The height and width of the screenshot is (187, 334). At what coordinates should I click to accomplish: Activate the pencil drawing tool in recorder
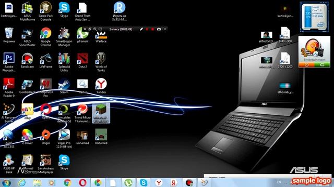click(141, 29)
